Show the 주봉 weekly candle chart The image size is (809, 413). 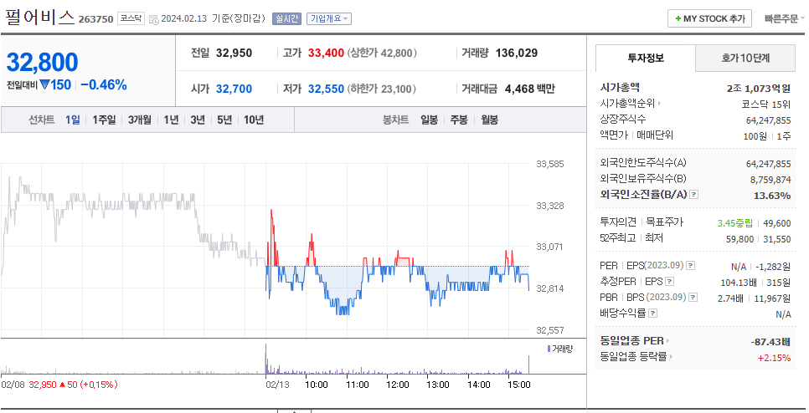[459, 120]
